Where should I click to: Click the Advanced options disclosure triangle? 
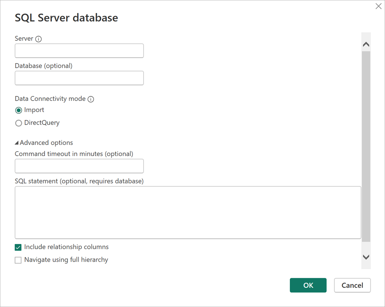[x=17, y=142]
